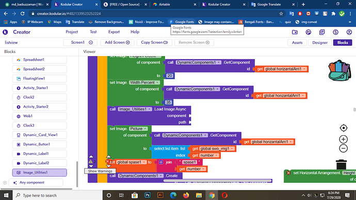Image resolution: width=356 pixels, height=200 pixels.
Task: Switch to the Google Translate browser tab
Action: [273, 4]
